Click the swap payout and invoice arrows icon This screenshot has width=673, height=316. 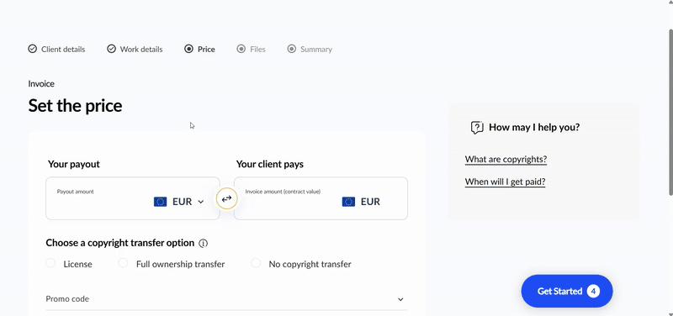click(226, 198)
